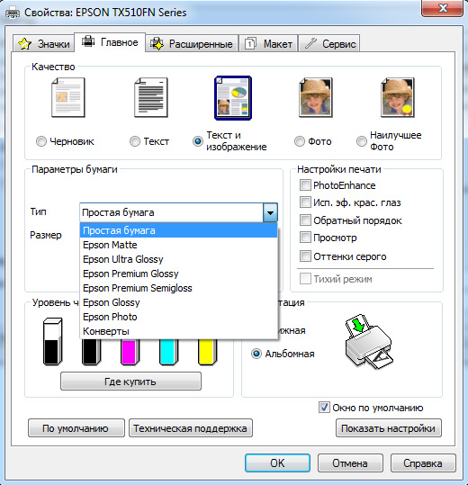Confirm with the OK button
The width and height of the screenshot is (468, 485).
[x=277, y=463]
